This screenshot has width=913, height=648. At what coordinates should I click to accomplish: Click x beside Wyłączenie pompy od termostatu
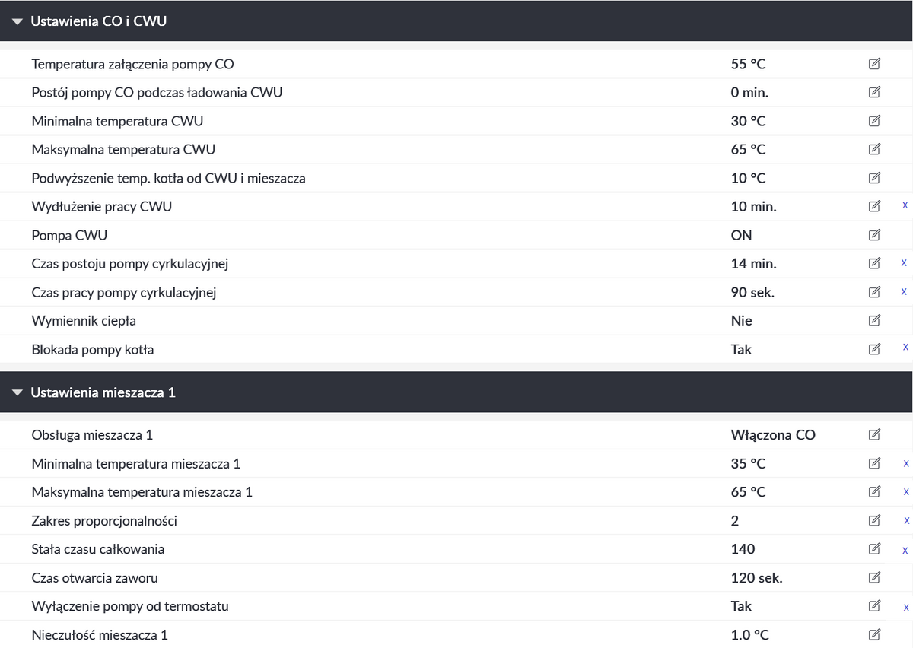pyautogui.click(x=906, y=608)
